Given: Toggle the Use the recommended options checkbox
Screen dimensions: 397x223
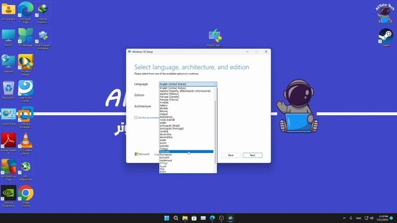Looking at the screenshot, I should [x=136, y=118].
